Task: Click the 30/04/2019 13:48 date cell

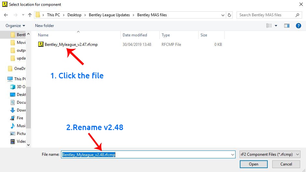Action: tap(137, 45)
